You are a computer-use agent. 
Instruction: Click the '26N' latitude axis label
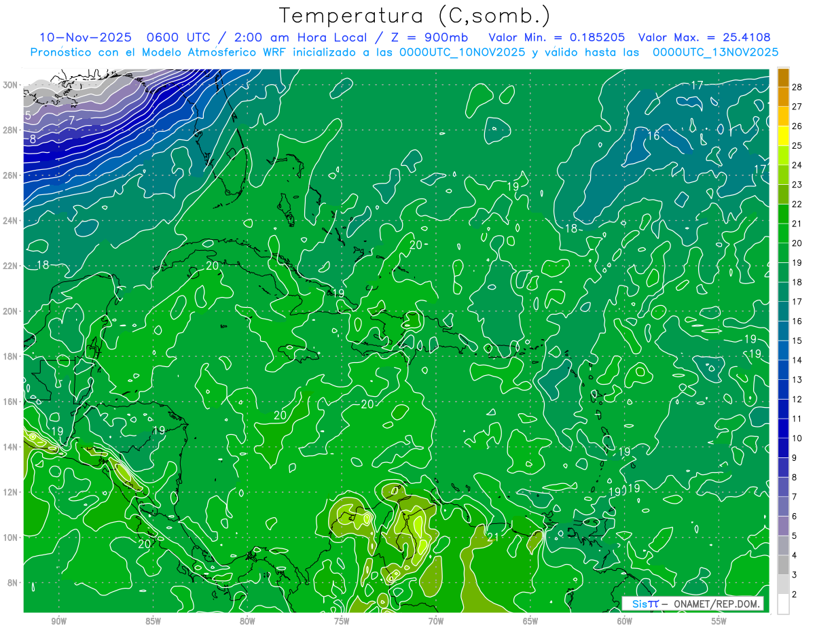pyautogui.click(x=11, y=175)
